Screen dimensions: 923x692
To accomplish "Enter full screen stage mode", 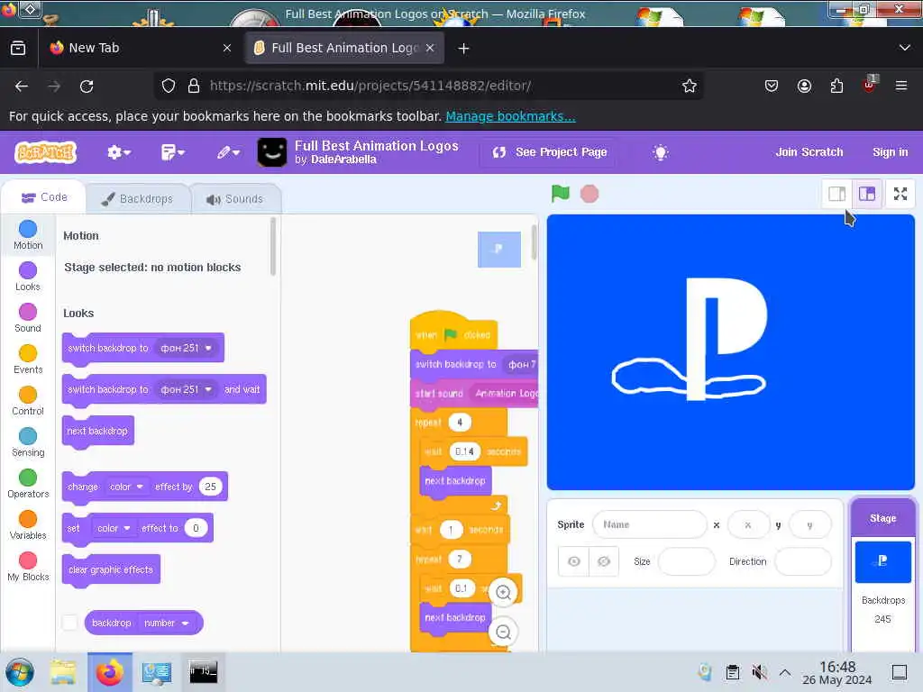I will coord(900,194).
